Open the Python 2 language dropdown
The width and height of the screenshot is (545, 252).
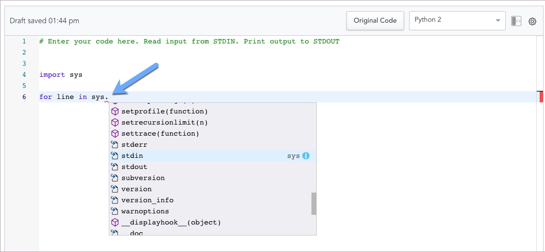(457, 20)
